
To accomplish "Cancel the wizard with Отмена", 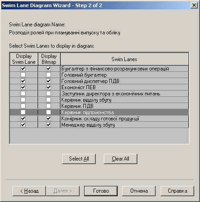I will (x=139, y=191).
